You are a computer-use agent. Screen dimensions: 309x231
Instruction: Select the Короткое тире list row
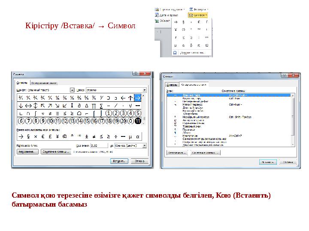pos(229,98)
